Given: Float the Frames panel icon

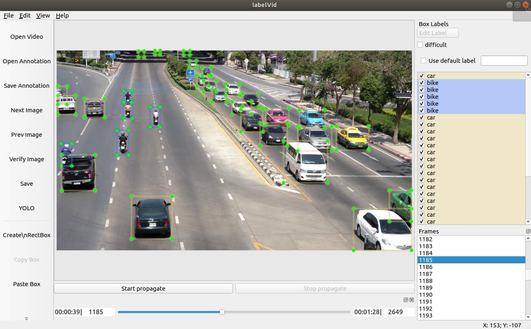Looking at the screenshot, I should point(528,231).
